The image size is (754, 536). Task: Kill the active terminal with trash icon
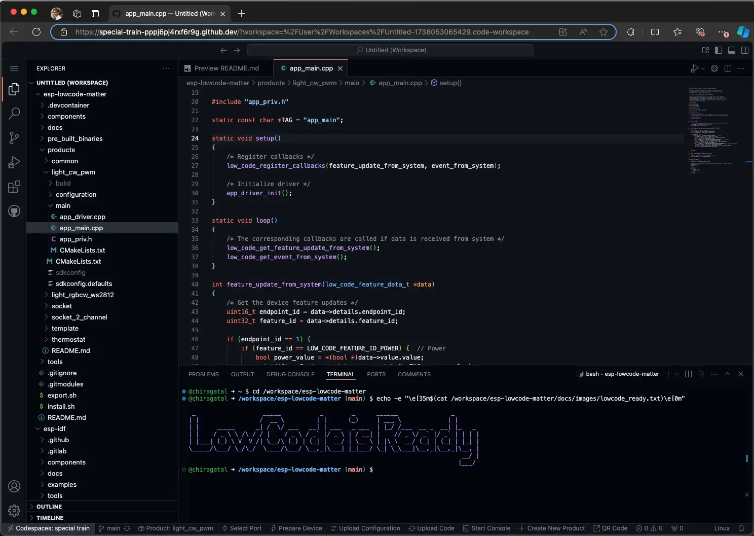tap(701, 374)
